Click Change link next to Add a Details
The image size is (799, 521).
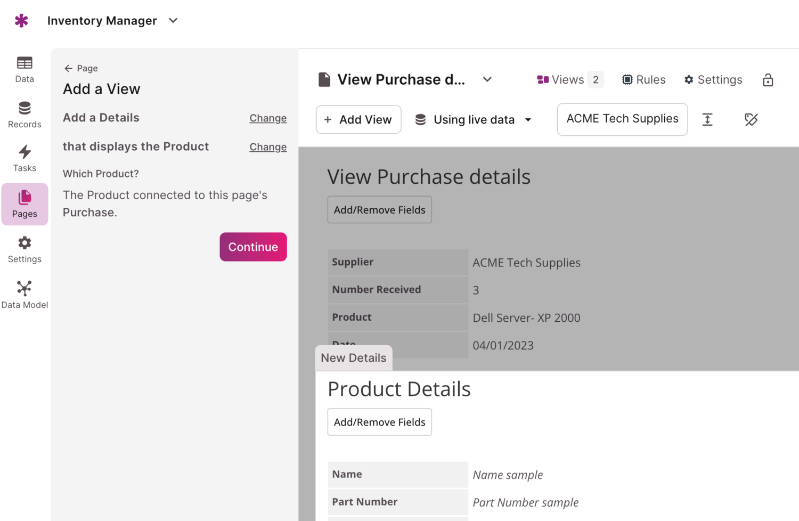(x=268, y=118)
